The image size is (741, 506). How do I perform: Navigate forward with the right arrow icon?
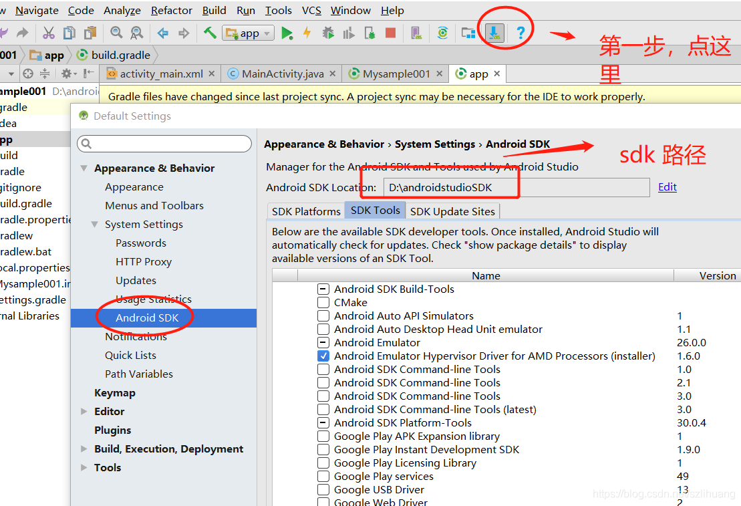coord(184,33)
